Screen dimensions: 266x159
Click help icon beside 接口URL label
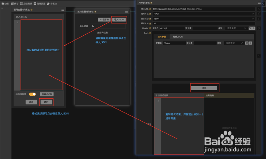click(150, 9)
